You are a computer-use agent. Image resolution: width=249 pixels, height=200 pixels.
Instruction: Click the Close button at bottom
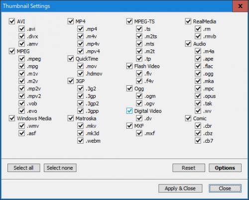click(225, 189)
